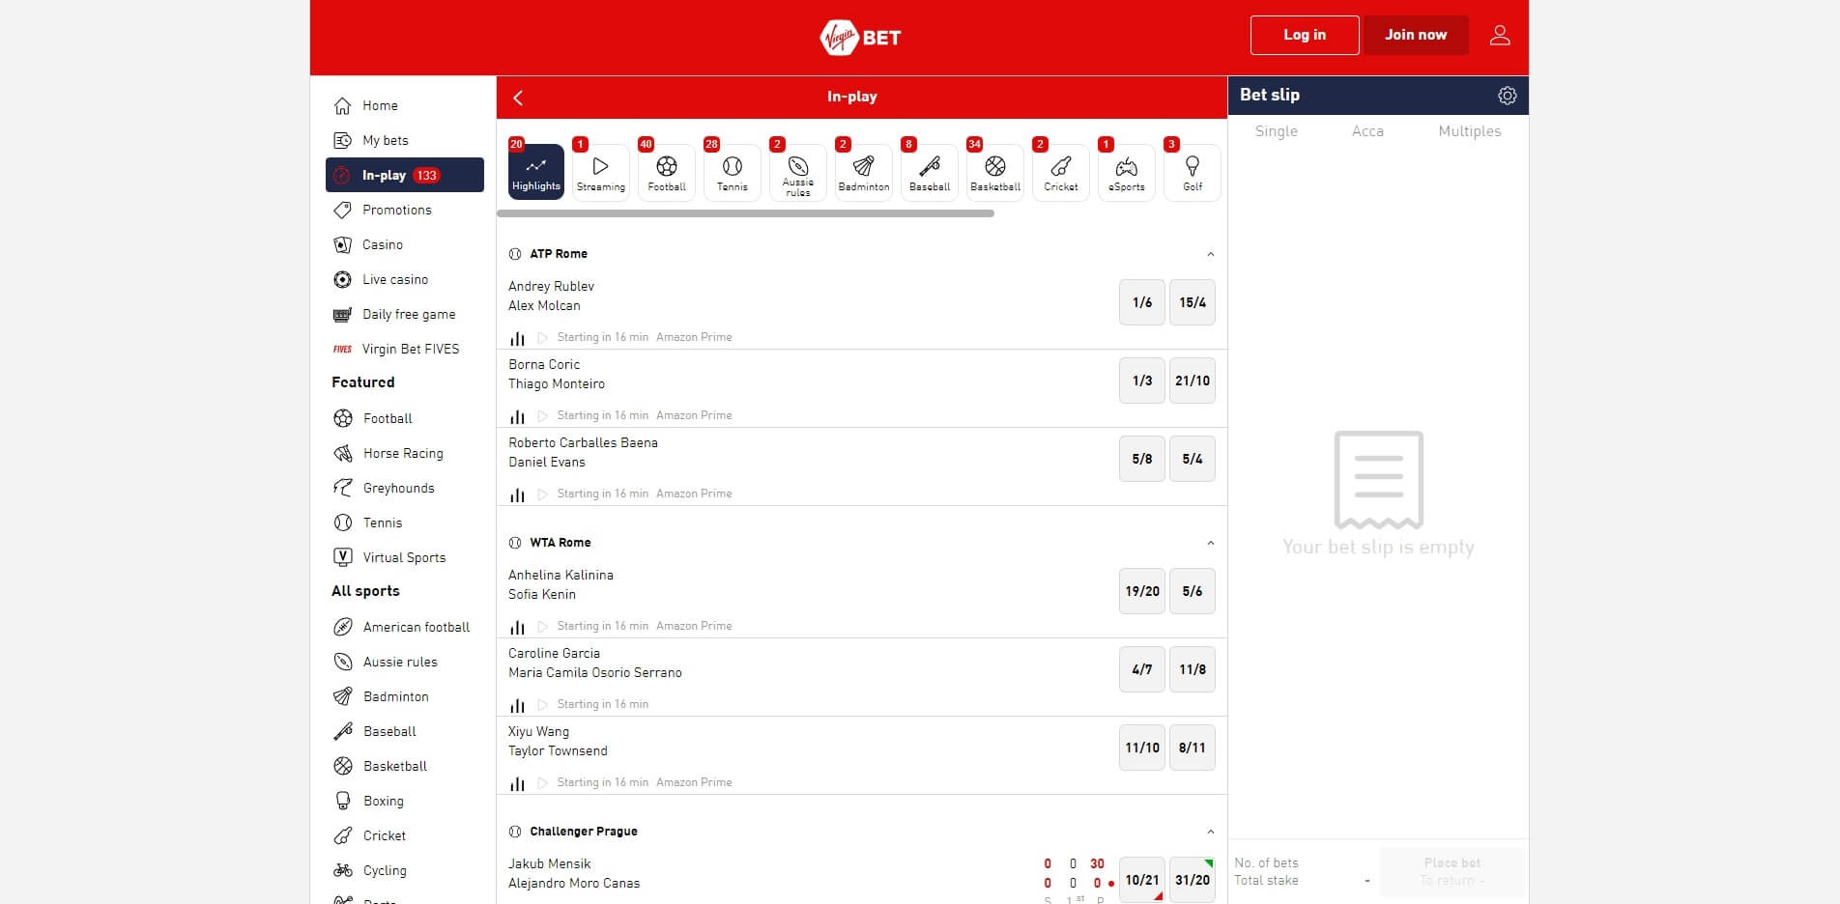
Task: Collapse the Challenger Prague section
Action: (x=1210, y=832)
